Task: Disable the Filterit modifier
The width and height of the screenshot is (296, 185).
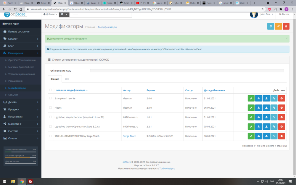Action: [281, 108]
